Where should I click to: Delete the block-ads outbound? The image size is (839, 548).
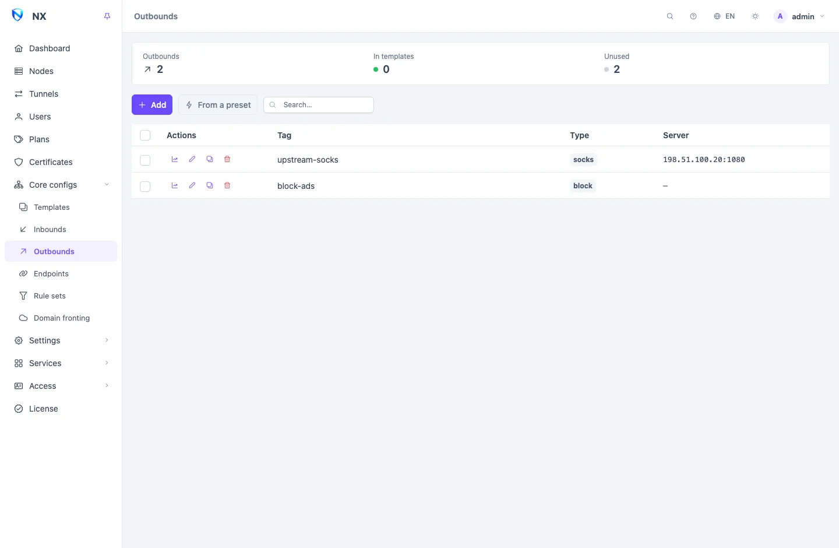227,185
